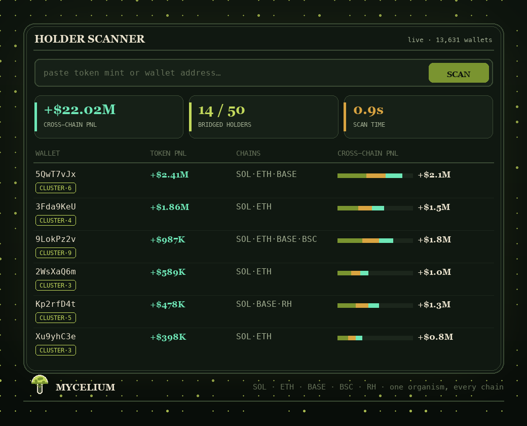Click the CLUSTER·4 badge
527x426 pixels.
coord(56,221)
